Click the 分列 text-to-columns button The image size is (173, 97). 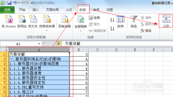(x=166, y=21)
